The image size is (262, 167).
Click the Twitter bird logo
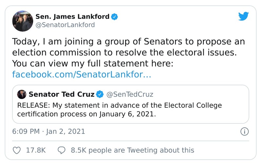pyautogui.click(x=243, y=16)
